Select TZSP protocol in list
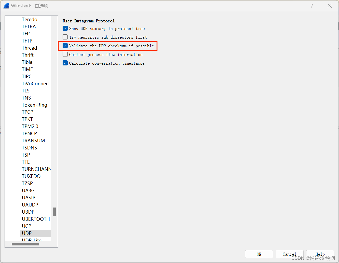339x263 pixels. 27,183
